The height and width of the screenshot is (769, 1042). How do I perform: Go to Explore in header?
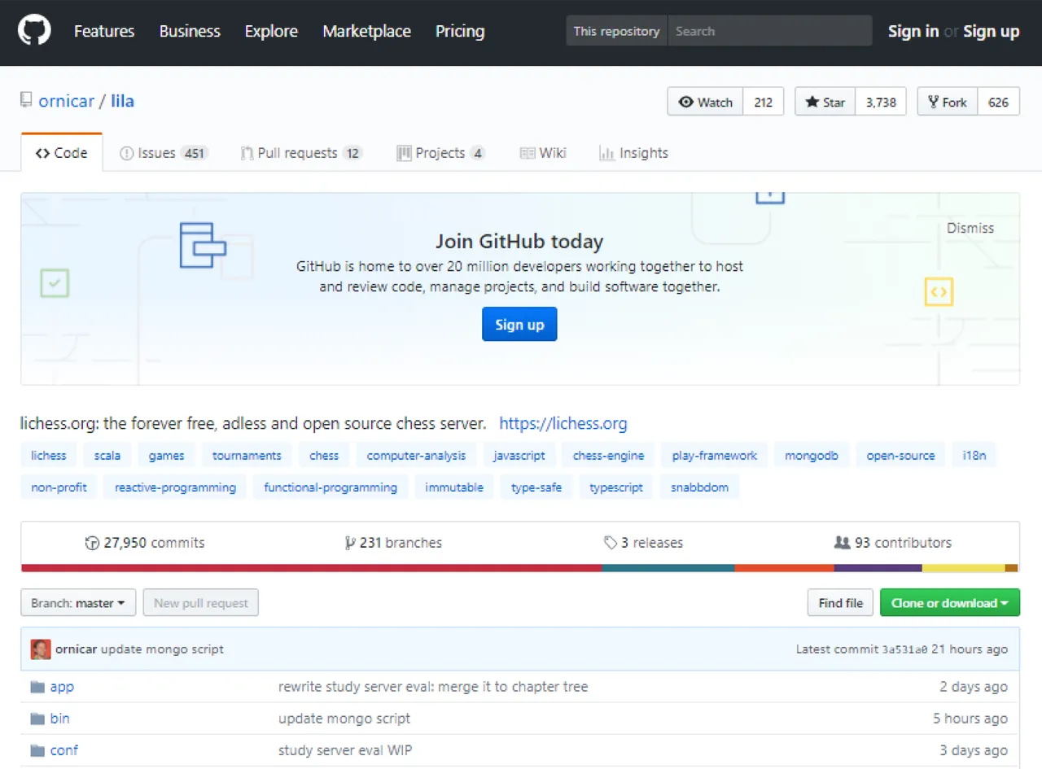(x=271, y=31)
